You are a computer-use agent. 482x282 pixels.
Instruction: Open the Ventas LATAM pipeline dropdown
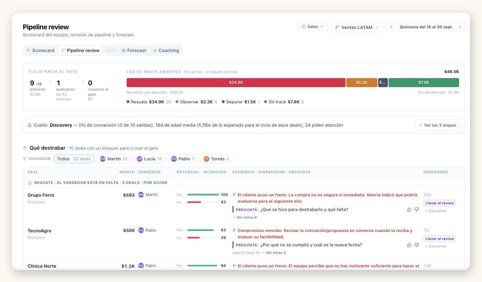pyautogui.click(x=357, y=27)
